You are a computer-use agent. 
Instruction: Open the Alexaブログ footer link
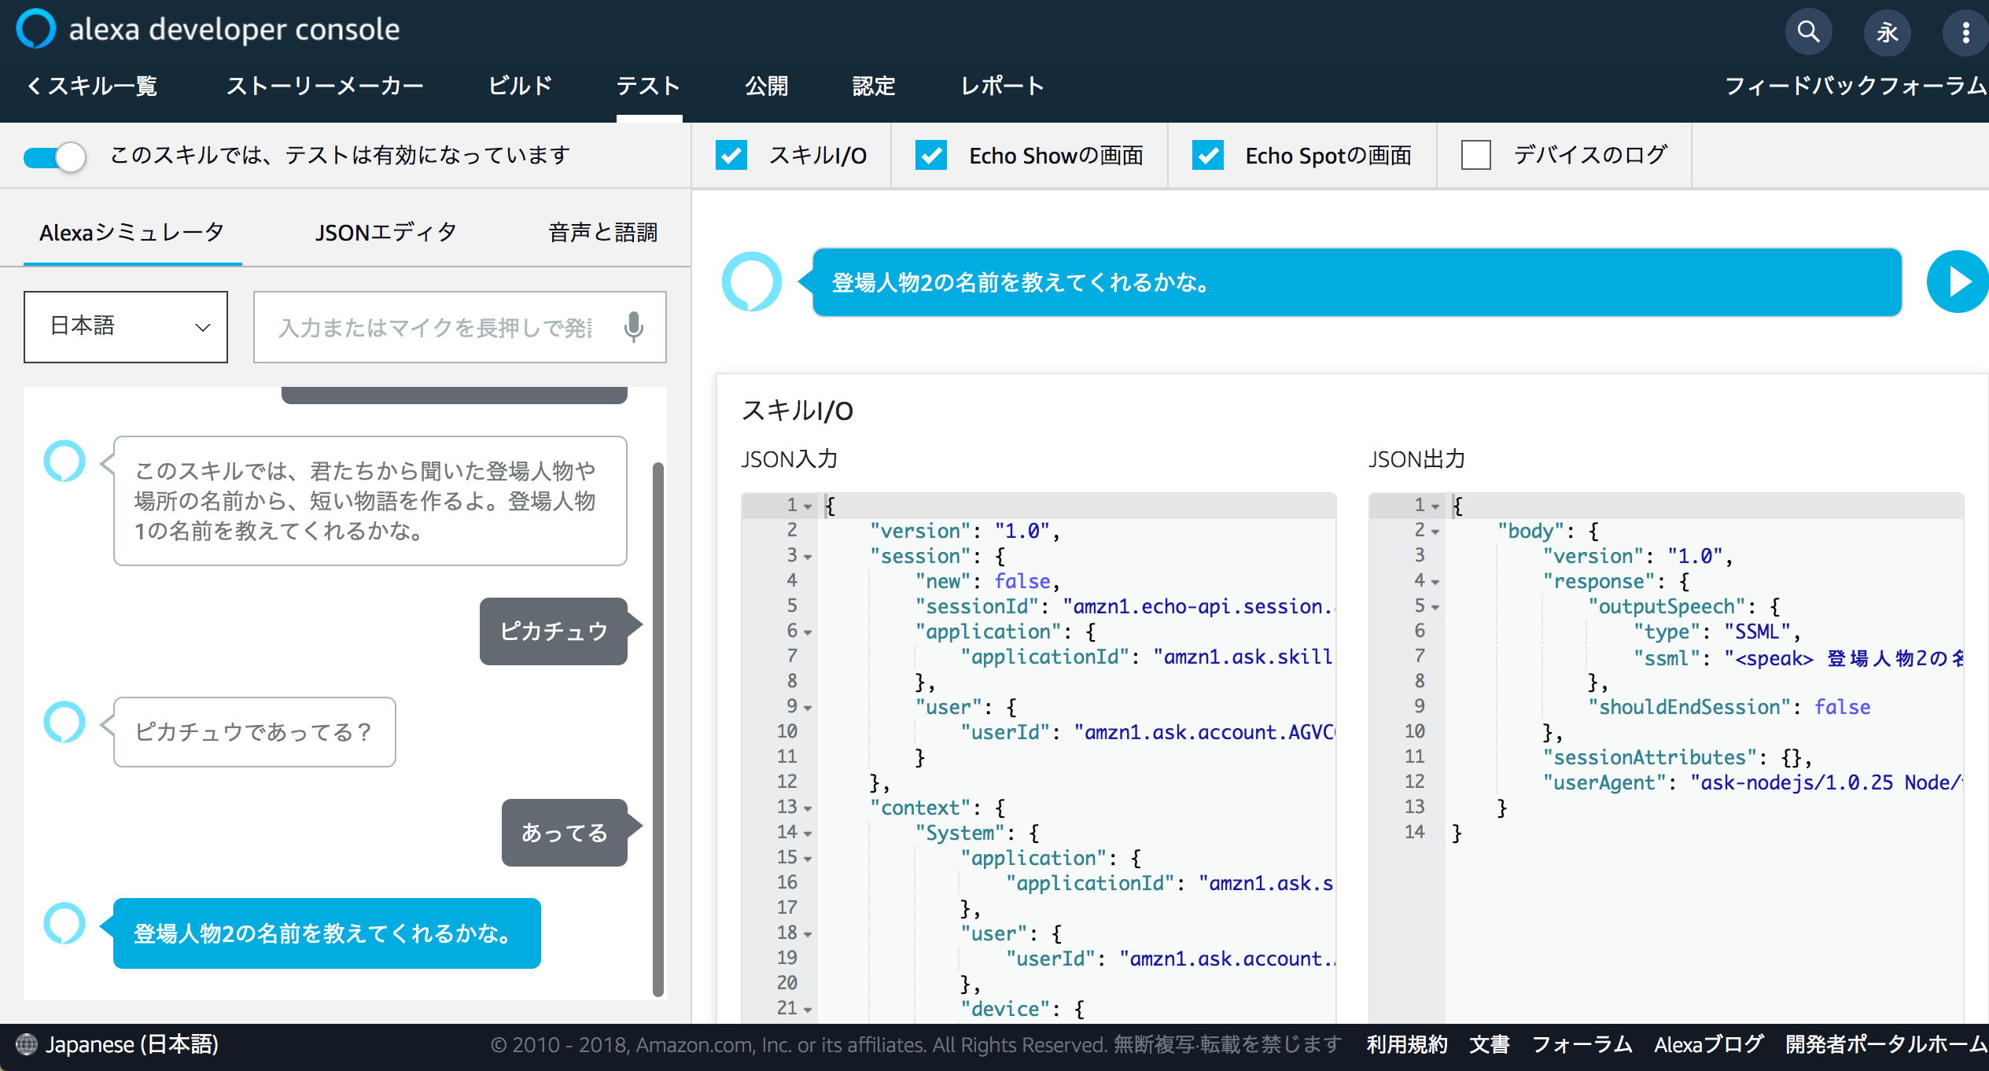coord(1709,1044)
